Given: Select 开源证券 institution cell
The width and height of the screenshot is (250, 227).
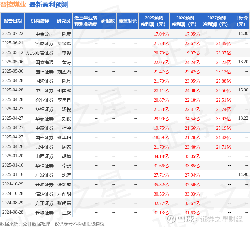Looking at the screenshot, I should point(44,184).
